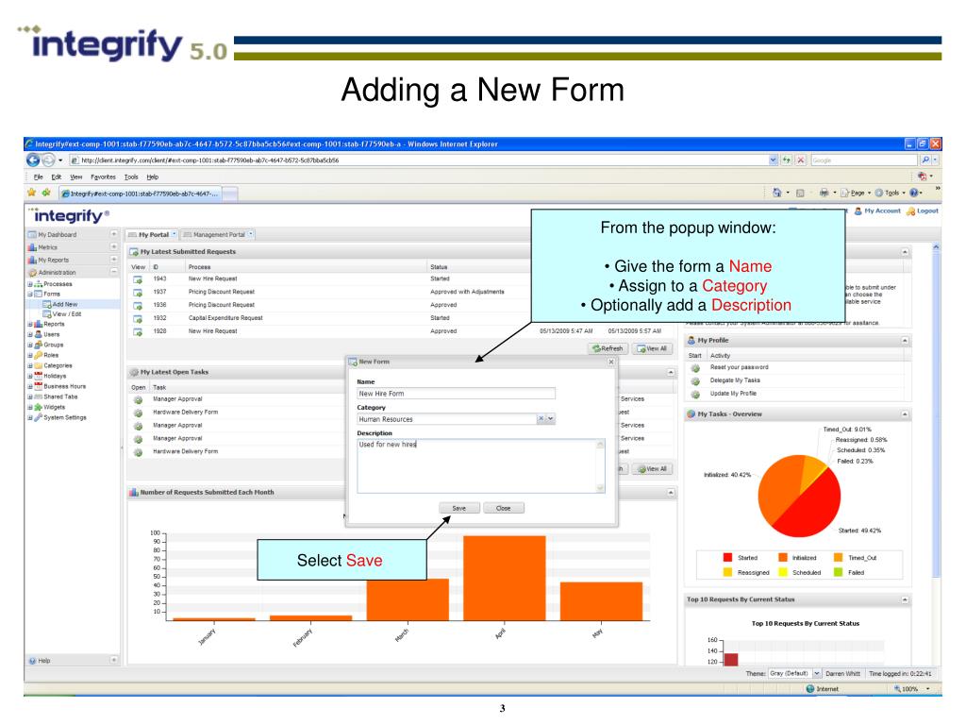Select View / Edit under Forms
This screenshot has width=966, height=725.
click(67, 314)
